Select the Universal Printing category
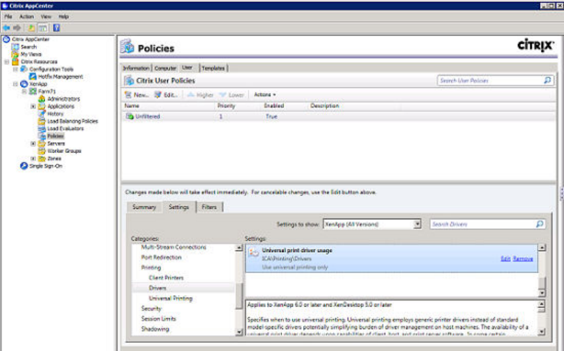Viewport: 564px width, 351px height. (171, 298)
